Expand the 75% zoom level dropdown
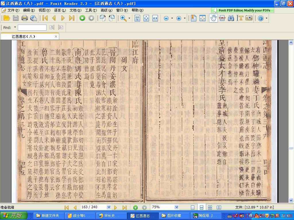The width and height of the screenshot is (294, 220). pyautogui.click(x=176, y=207)
